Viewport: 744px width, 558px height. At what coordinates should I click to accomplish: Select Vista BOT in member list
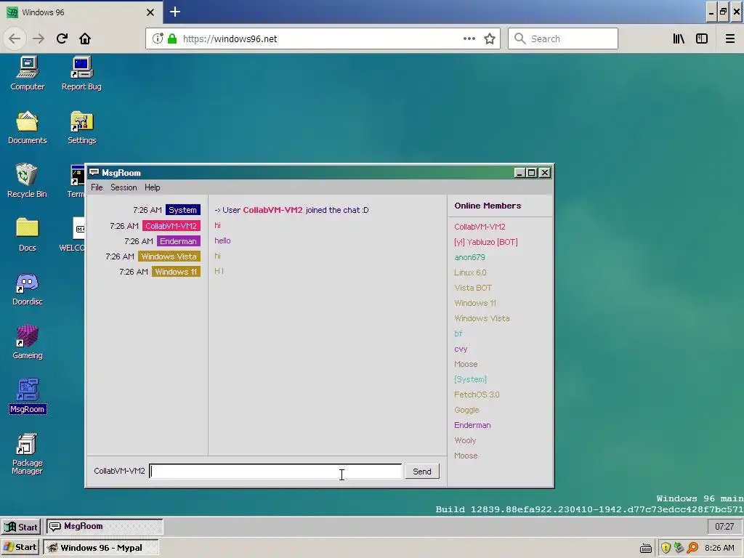click(x=473, y=288)
